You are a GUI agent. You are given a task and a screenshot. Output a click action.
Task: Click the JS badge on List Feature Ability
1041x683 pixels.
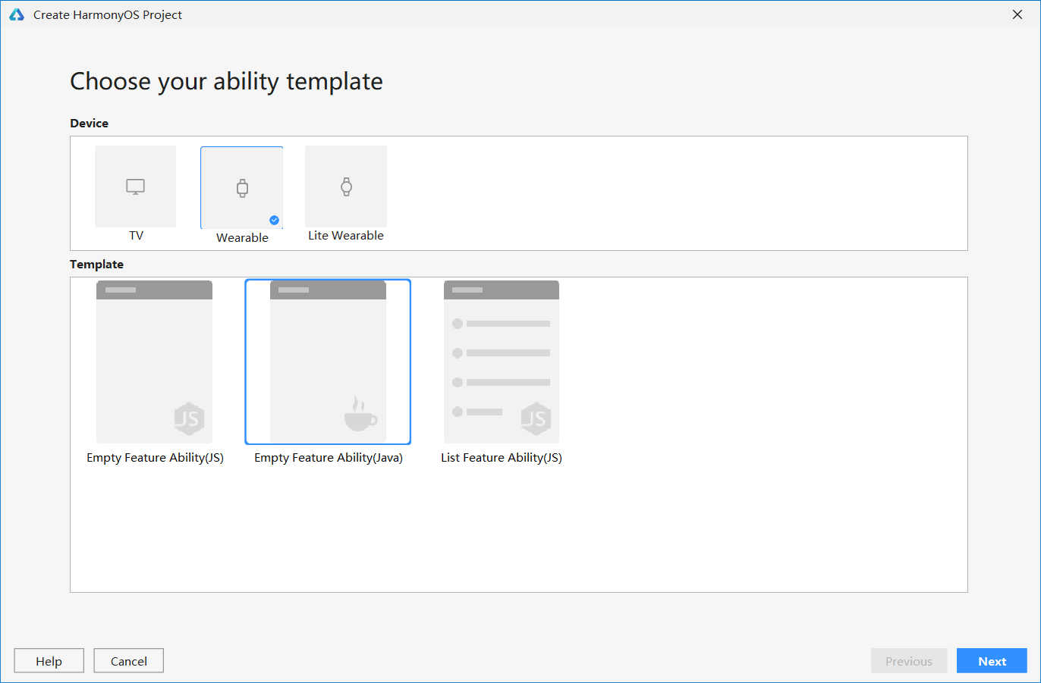(536, 418)
